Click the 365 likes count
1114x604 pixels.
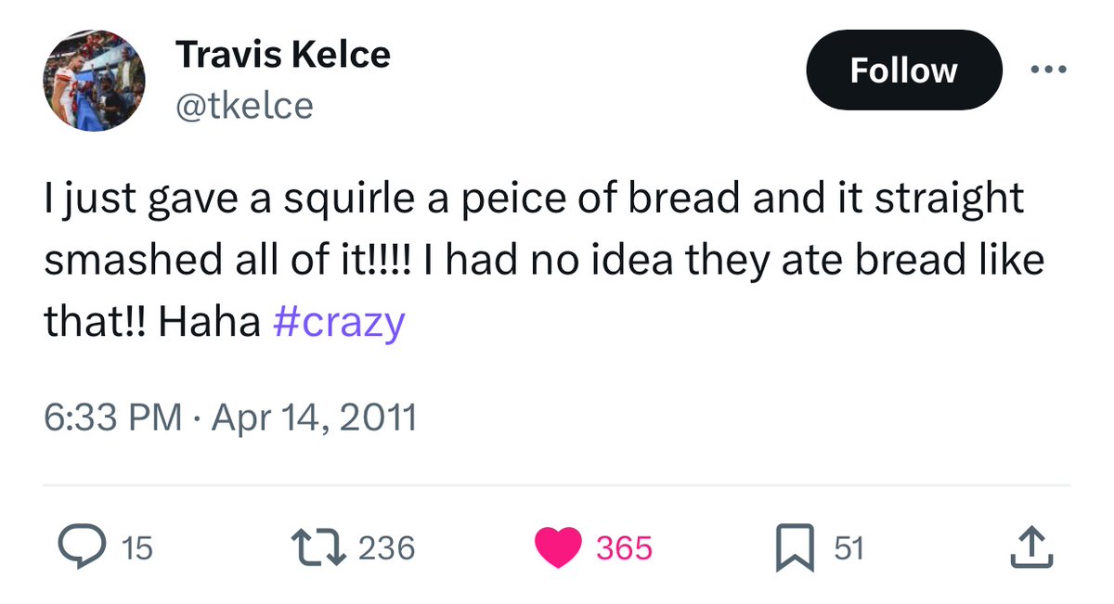(624, 549)
